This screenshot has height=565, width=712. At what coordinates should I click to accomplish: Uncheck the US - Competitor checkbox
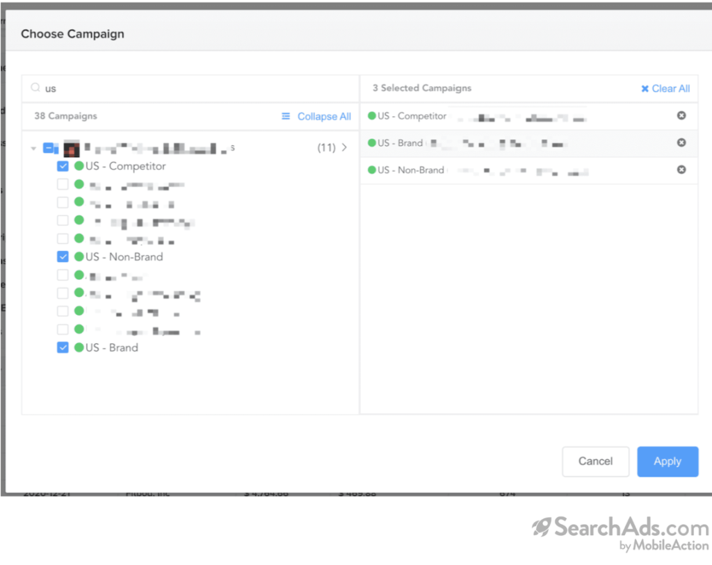(63, 166)
